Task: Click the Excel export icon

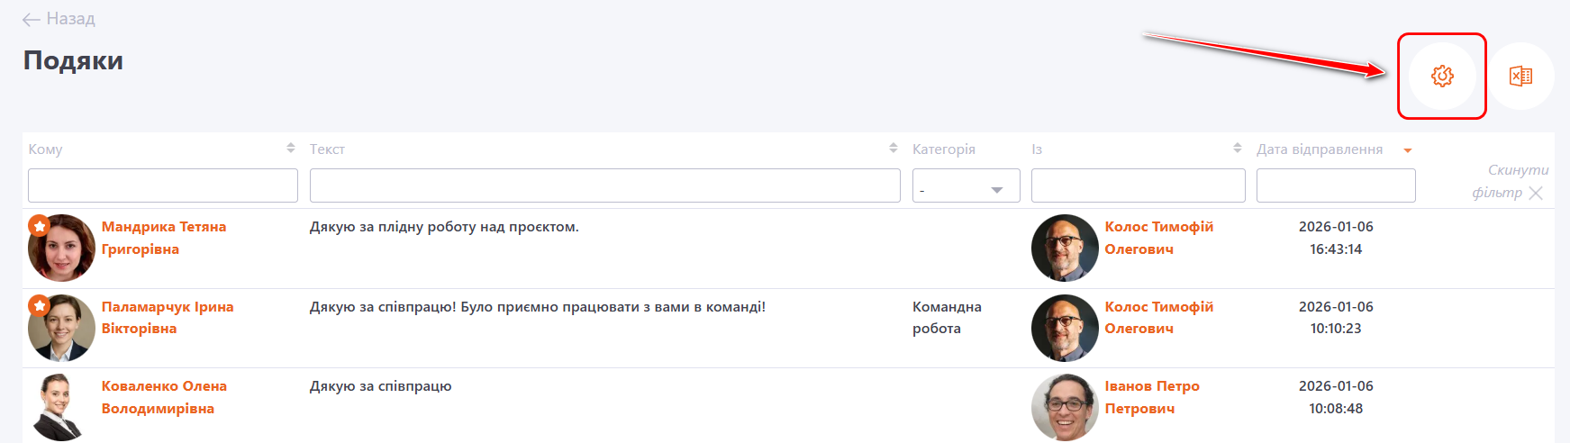Action: (x=1520, y=77)
